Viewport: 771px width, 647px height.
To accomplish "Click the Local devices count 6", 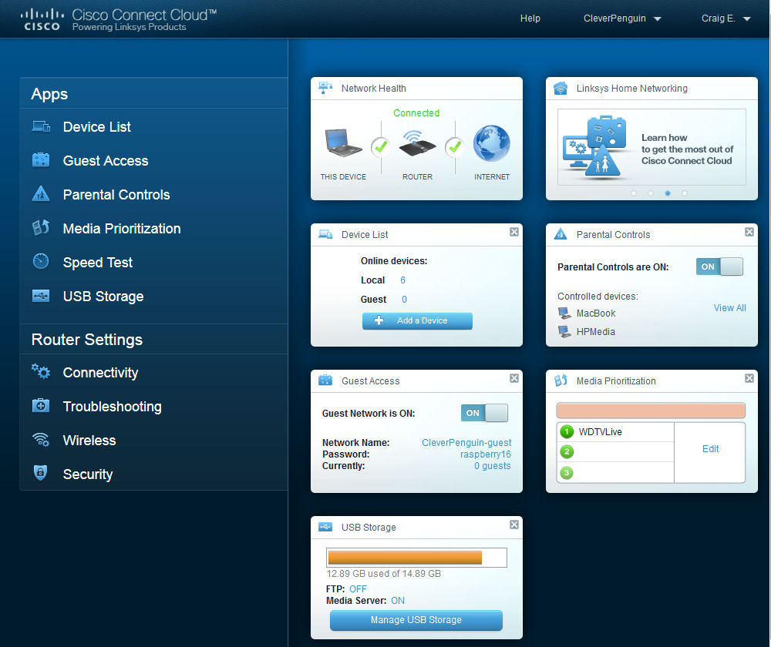I will pos(402,280).
